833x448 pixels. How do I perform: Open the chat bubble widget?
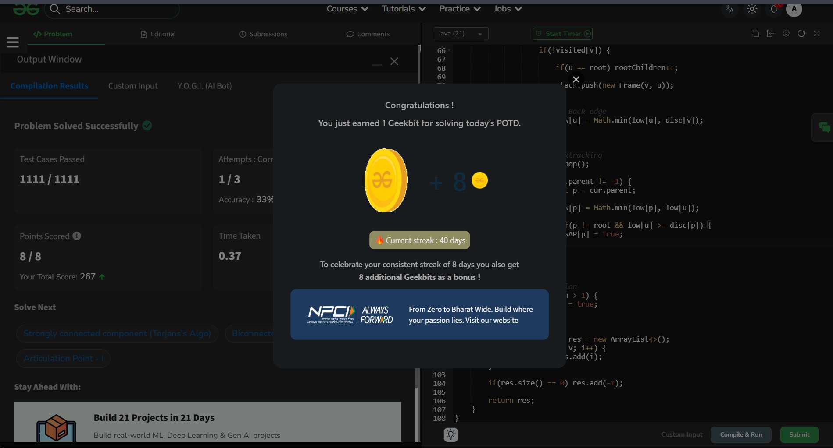824,127
